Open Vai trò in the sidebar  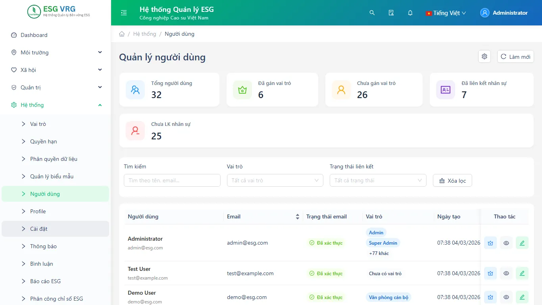click(56, 124)
